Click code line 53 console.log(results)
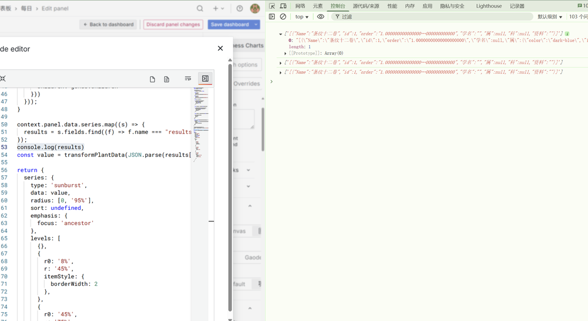 coord(50,147)
